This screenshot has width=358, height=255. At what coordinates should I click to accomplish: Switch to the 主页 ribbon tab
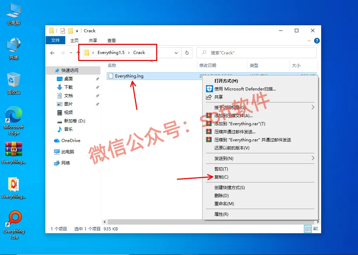(74, 41)
